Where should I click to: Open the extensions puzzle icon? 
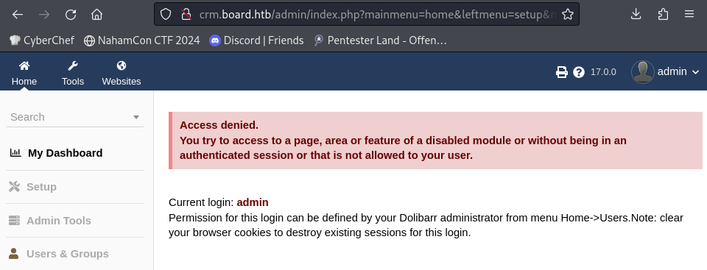coord(663,14)
